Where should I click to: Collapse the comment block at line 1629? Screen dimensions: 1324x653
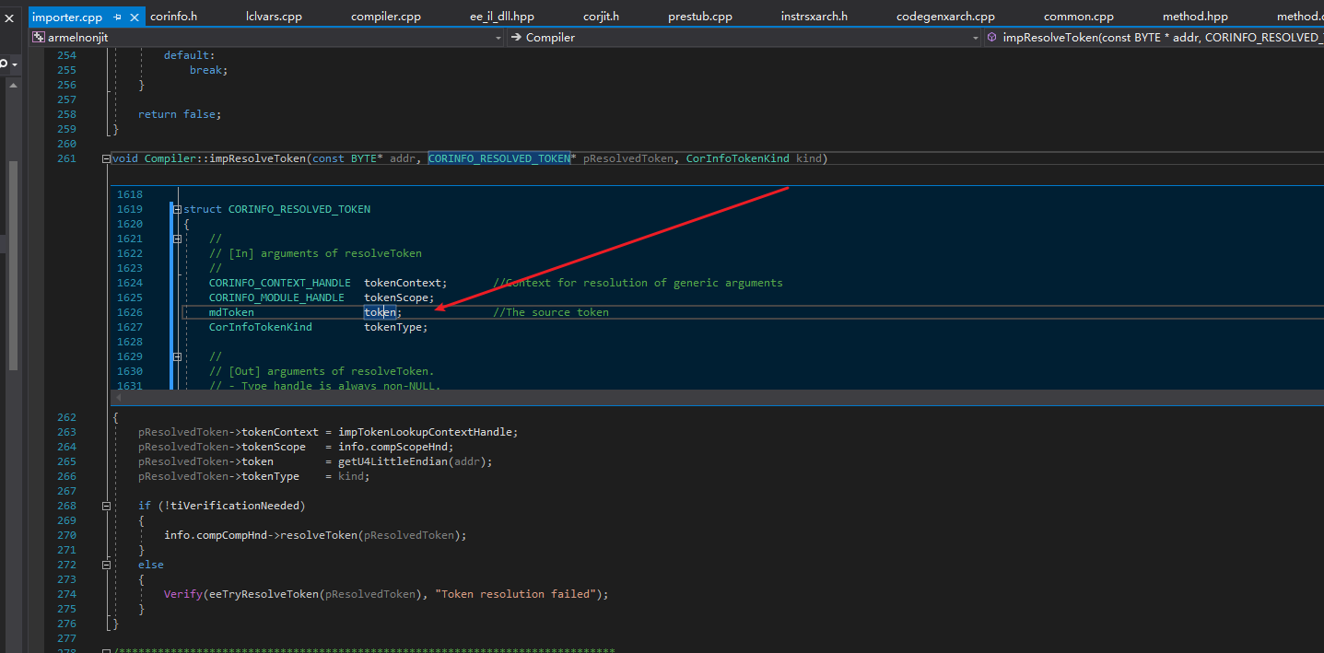pyautogui.click(x=176, y=356)
